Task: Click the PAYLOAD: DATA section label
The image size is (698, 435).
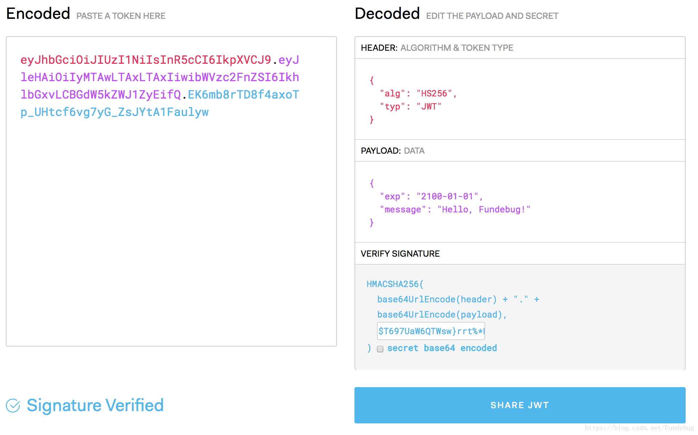Action: pyautogui.click(x=392, y=151)
